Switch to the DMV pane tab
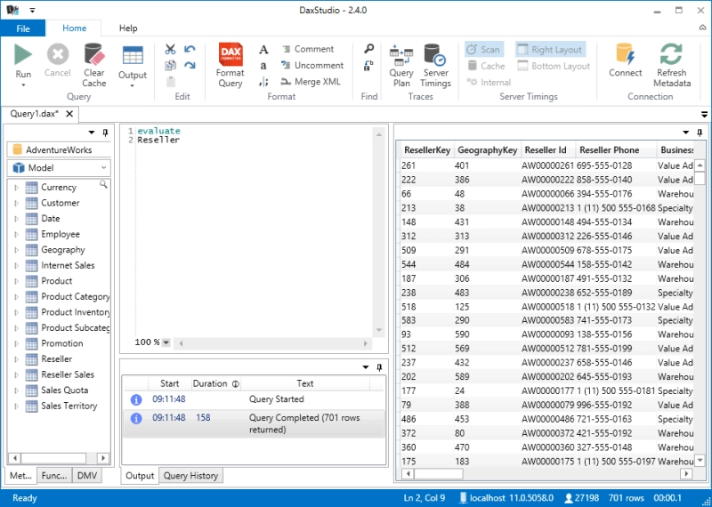The width and height of the screenshot is (712, 507). tap(86, 476)
